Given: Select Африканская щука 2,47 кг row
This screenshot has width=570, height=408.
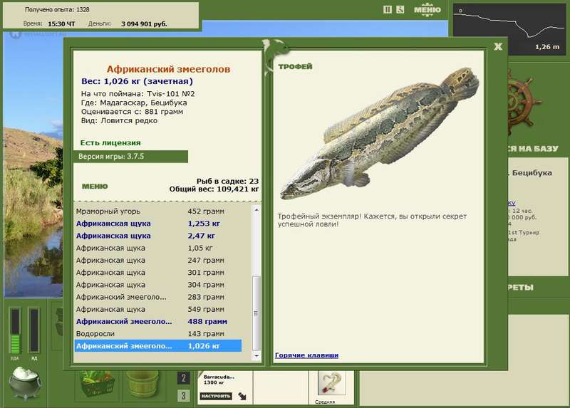Looking at the screenshot, I should pyautogui.click(x=158, y=236).
